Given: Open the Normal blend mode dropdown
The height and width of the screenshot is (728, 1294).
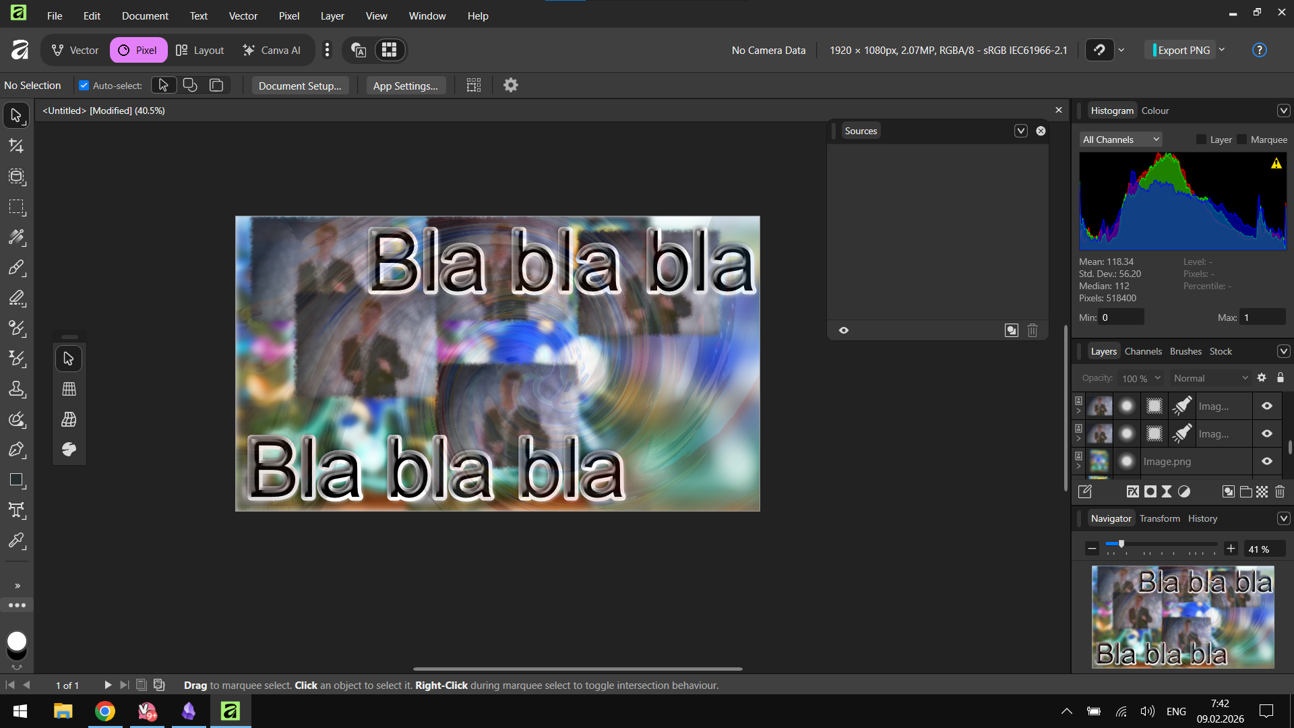Looking at the screenshot, I should (x=1210, y=378).
